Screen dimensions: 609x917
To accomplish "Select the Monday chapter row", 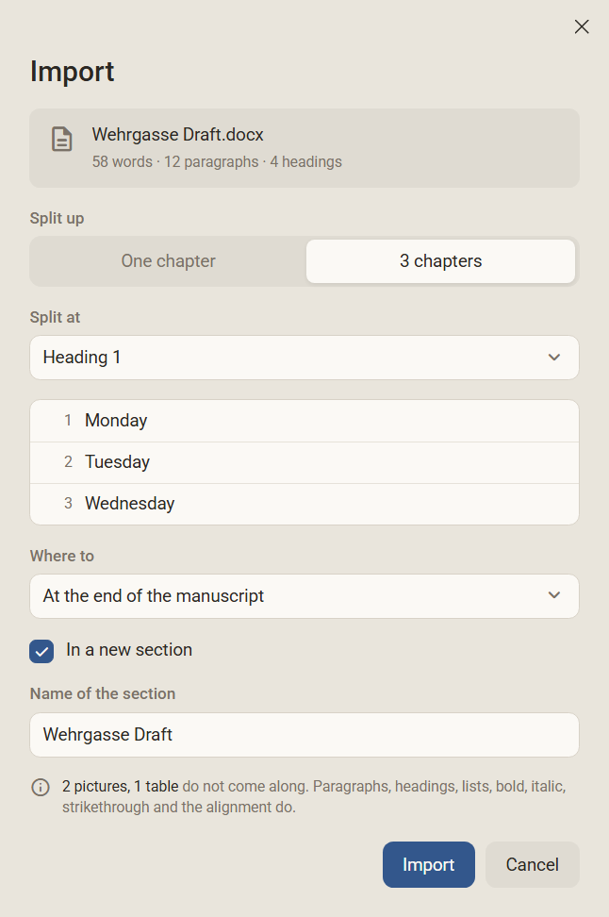I will pyautogui.click(x=304, y=421).
